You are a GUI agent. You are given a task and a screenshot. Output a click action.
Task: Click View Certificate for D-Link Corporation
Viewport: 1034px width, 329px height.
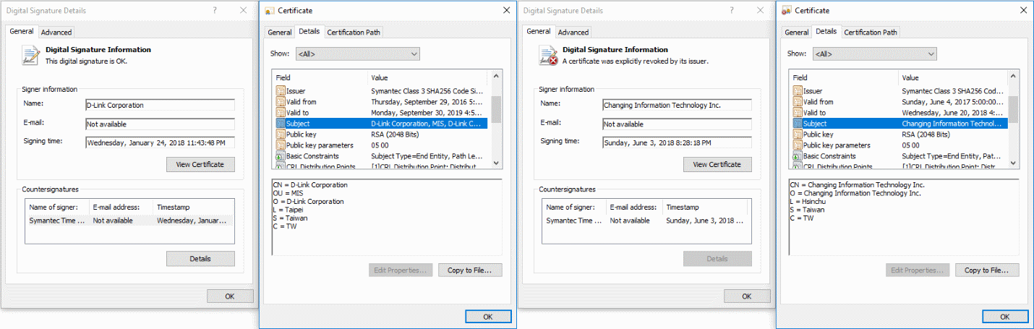point(200,164)
